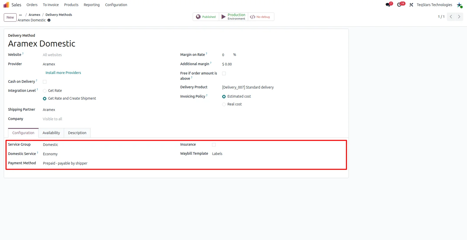Open the Orders menu
The height and width of the screenshot is (240, 467).
tap(32, 5)
